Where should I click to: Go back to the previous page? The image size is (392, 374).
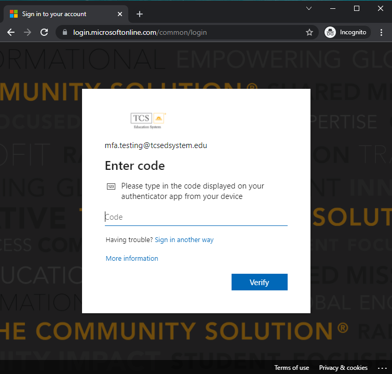click(11, 32)
